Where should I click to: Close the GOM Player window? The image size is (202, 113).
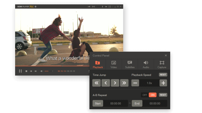tap(121, 7)
